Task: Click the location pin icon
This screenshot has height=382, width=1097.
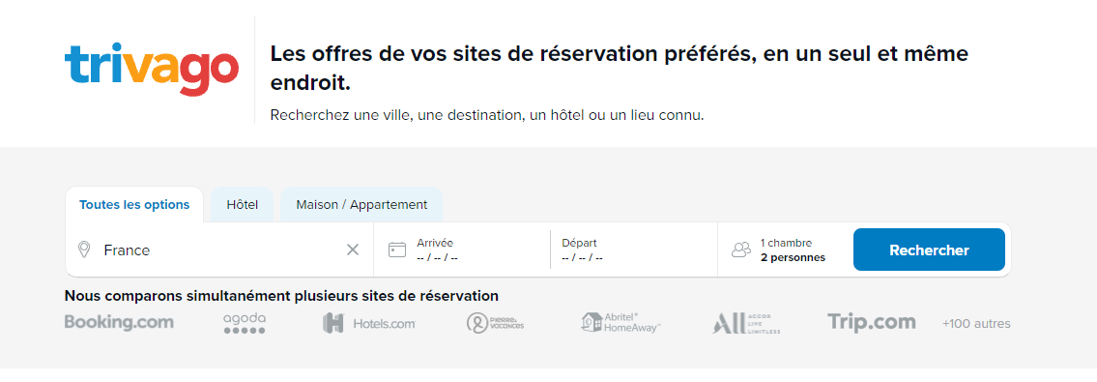Action: (85, 250)
